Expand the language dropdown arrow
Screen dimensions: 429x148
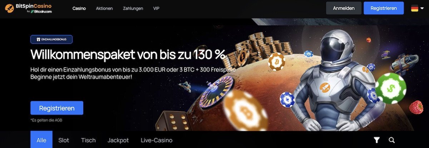pyautogui.click(x=422, y=8)
